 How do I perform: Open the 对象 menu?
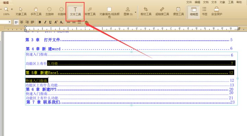click(222, 2)
